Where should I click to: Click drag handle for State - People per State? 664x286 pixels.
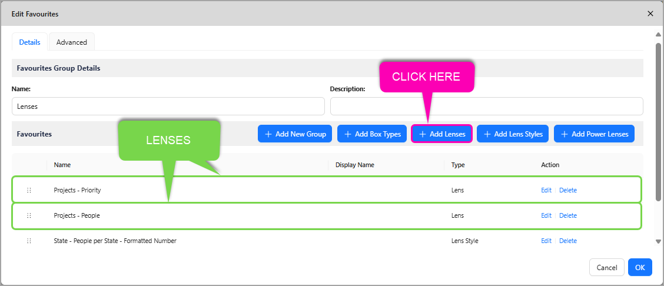(x=29, y=241)
